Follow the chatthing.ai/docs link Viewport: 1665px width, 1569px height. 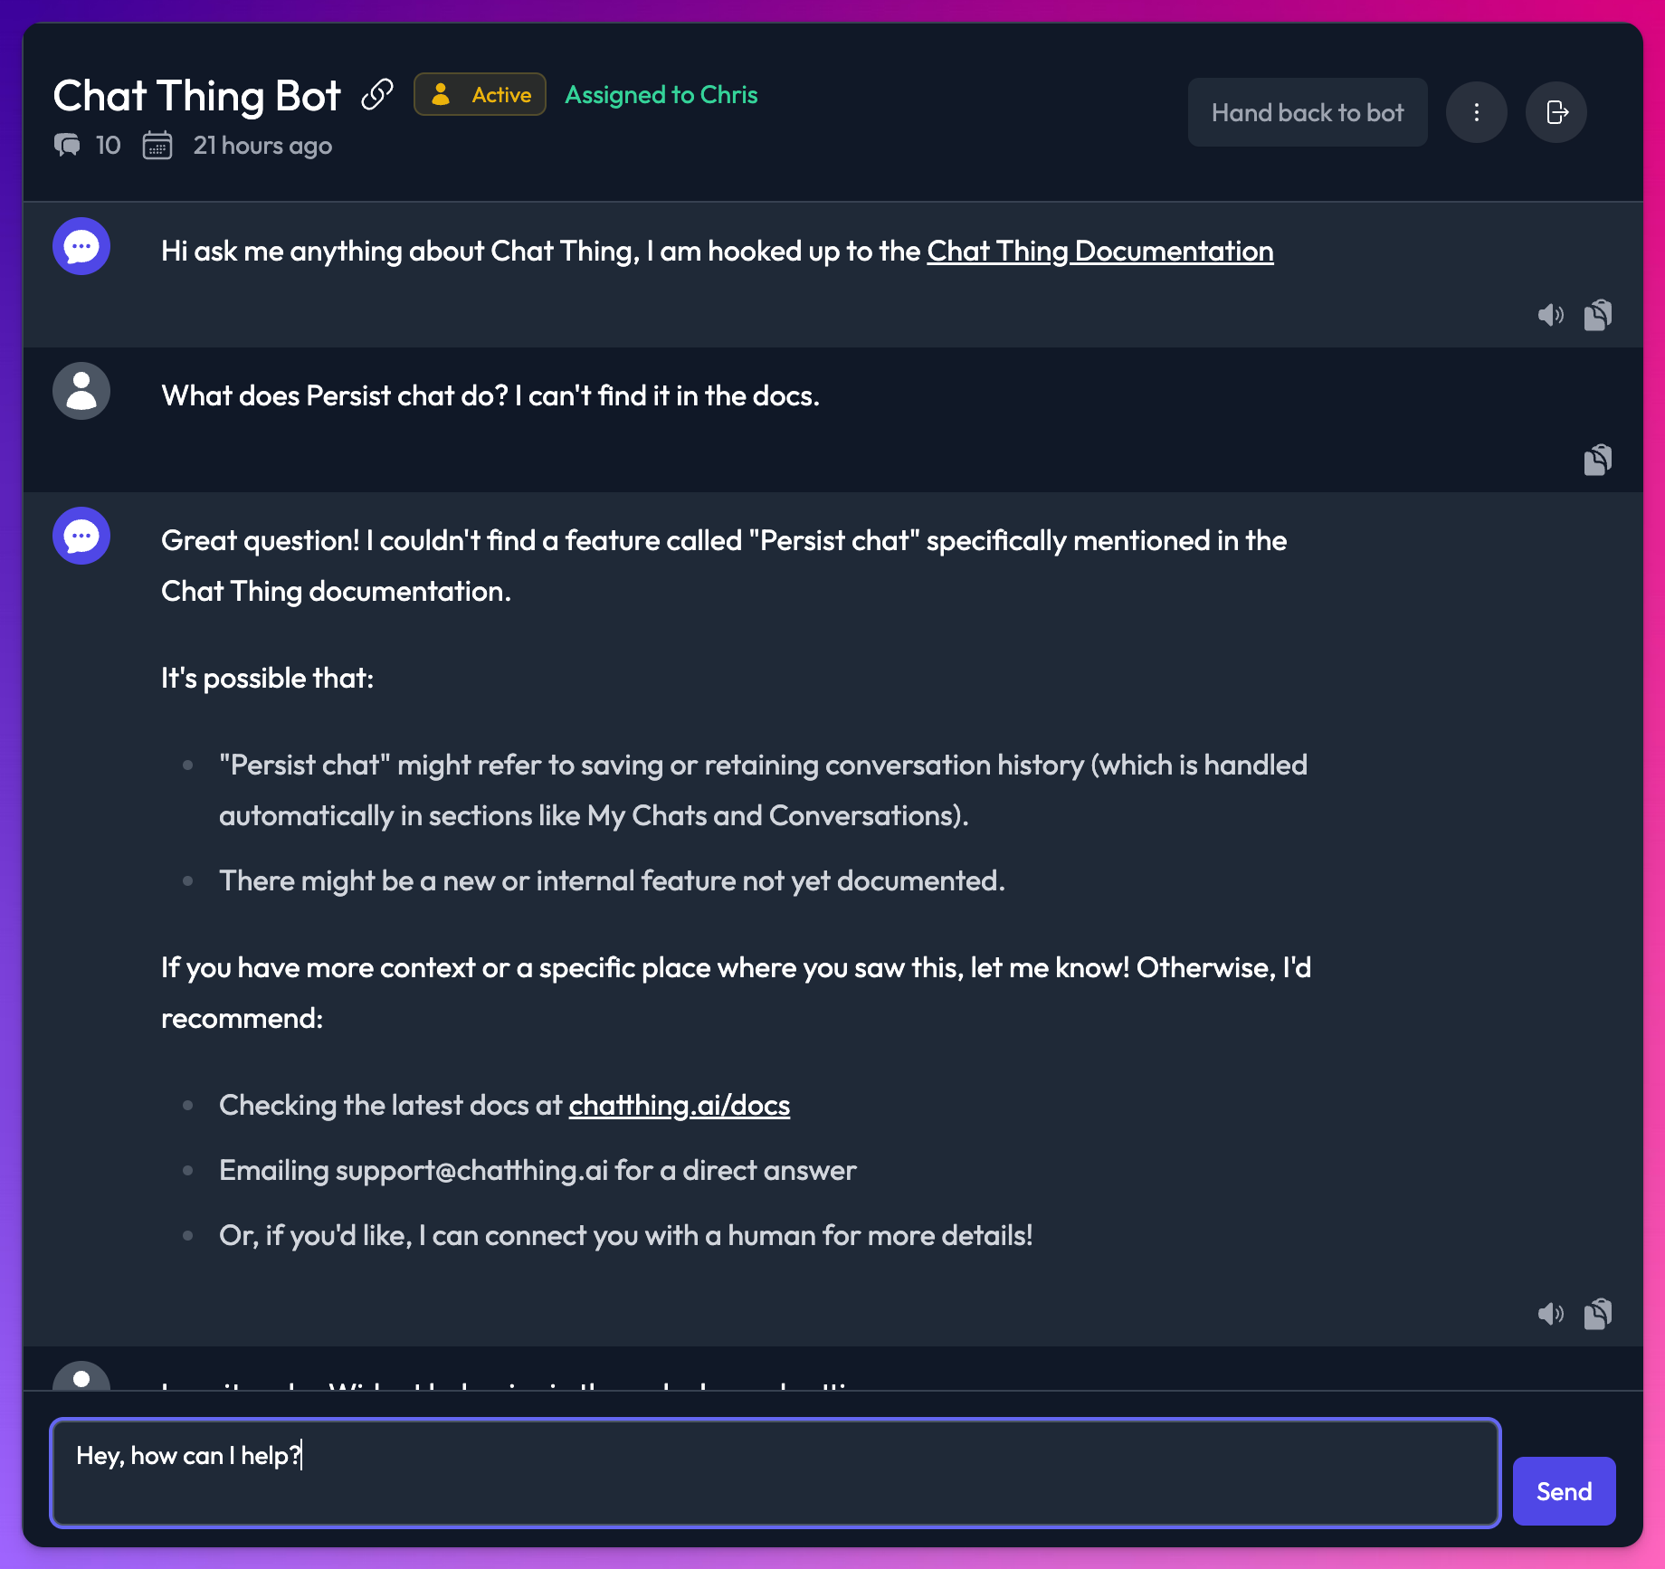pos(679,1105)
